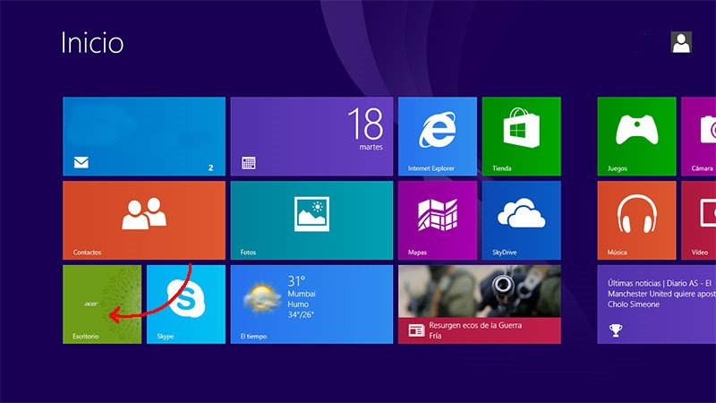Launch the Tienda store app
The width and height of the screenshot is (716, 403).
tap(521, 136)
